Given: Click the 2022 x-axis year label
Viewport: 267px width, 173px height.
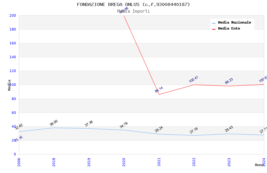Looking at the screenshot, I should click(x=194, y=162).
